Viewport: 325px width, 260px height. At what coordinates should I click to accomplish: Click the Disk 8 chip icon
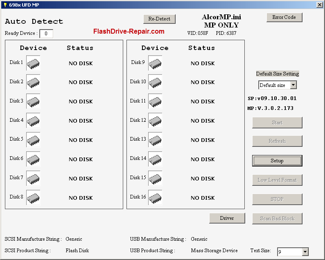pos(33,198)
